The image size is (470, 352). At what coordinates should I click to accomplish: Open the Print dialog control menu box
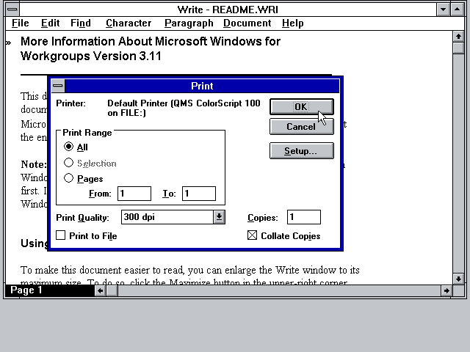tap(58, 87)
